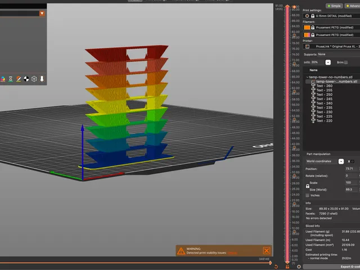This screenshot has height=270, width=360.
Task: Click the T icon beside Text - 225
Action: 313,116
